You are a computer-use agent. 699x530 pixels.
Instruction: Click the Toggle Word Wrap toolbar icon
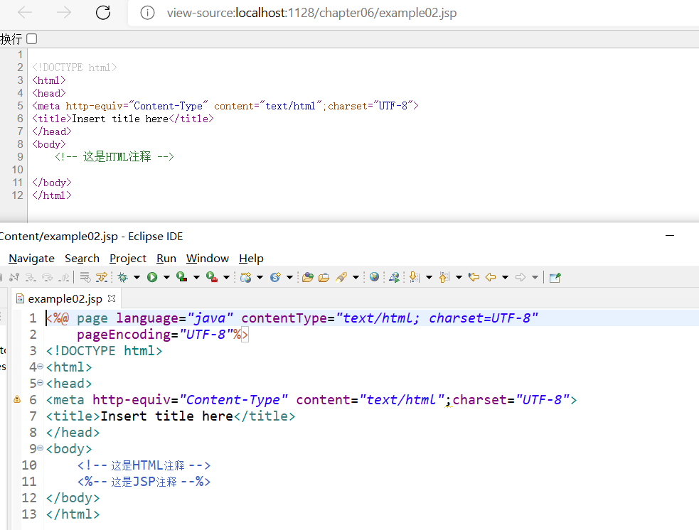[x=85, y=278]
